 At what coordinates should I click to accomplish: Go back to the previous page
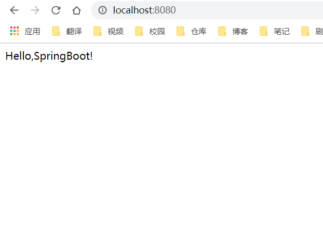pyautogui.click(x=14, y=10)
